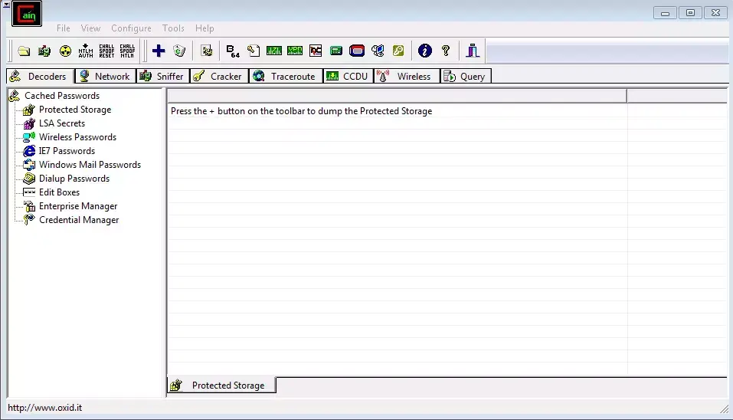The width and height of the screenshot is (733, 420).
Task: Click the recycle bin Remove icon
Action: coord(179,51)
